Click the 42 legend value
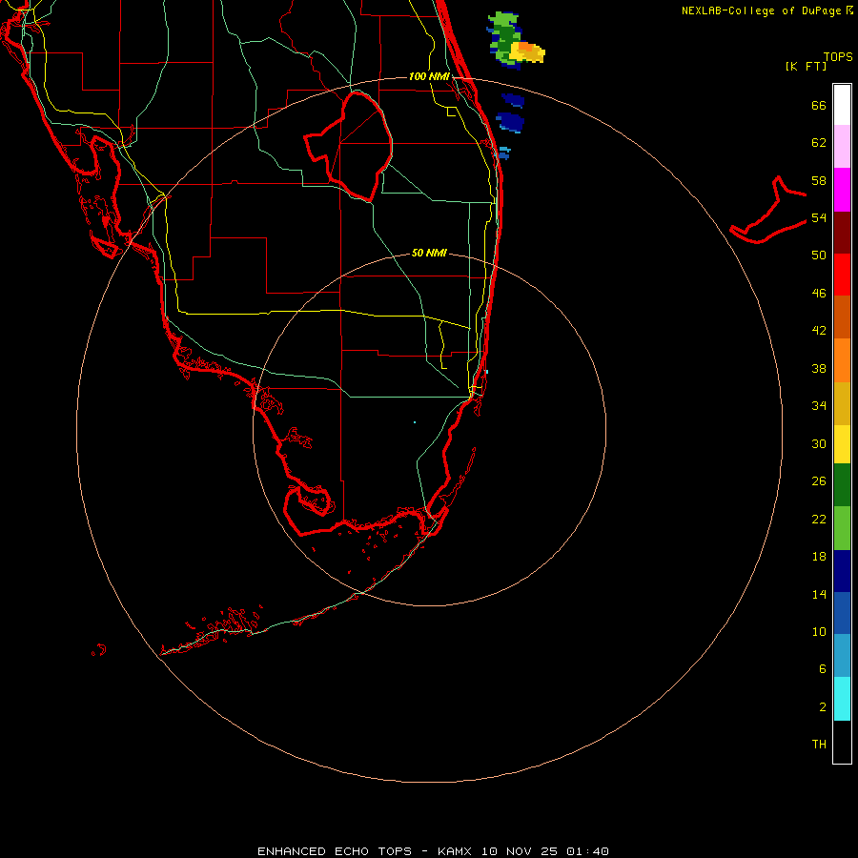Viewport: 858px width, 858px height. 819,331
